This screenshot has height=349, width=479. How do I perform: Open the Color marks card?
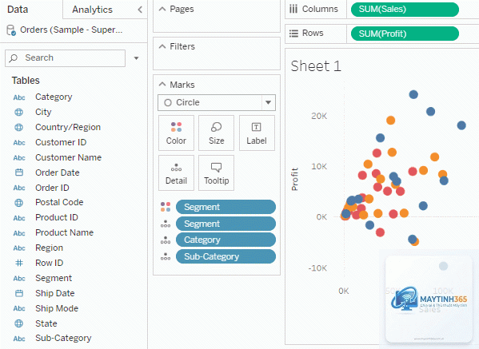coord(176,133)
